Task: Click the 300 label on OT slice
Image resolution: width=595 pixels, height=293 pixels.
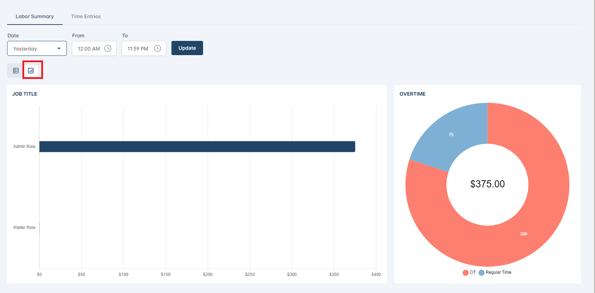Action: (x=523, y=234)
